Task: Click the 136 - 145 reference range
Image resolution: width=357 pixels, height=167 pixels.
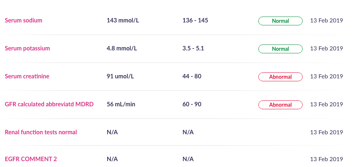Action: [195, 21]
